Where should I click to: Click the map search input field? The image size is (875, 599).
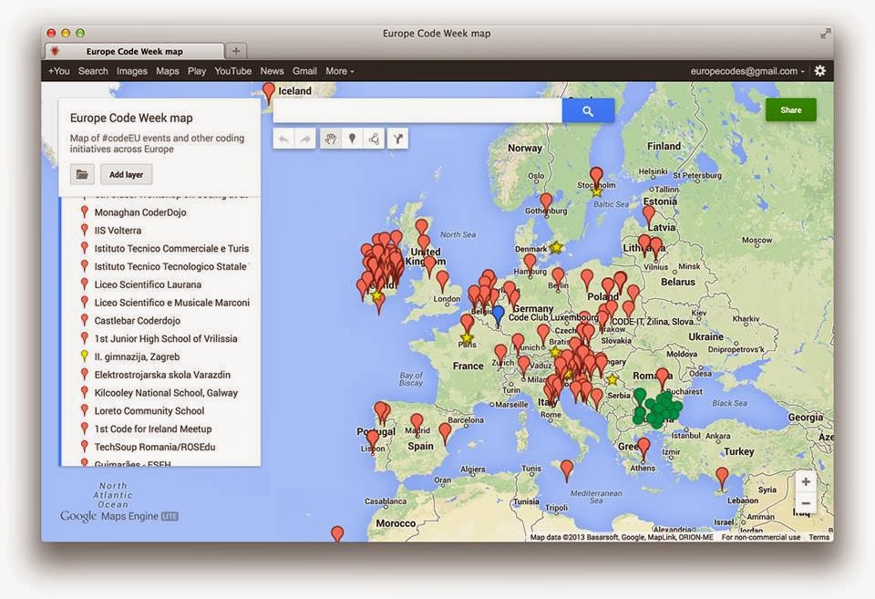click(x=417, y=110)
